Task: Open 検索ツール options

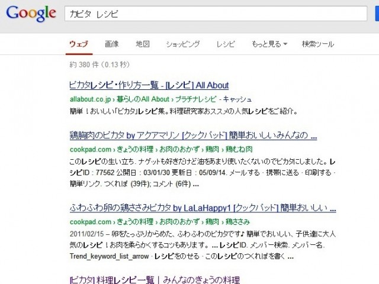Action: click(x=318, y=44)
